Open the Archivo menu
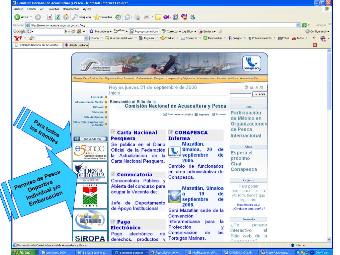The height and width of the screenshot is (255, 340). tap(19, 9)
